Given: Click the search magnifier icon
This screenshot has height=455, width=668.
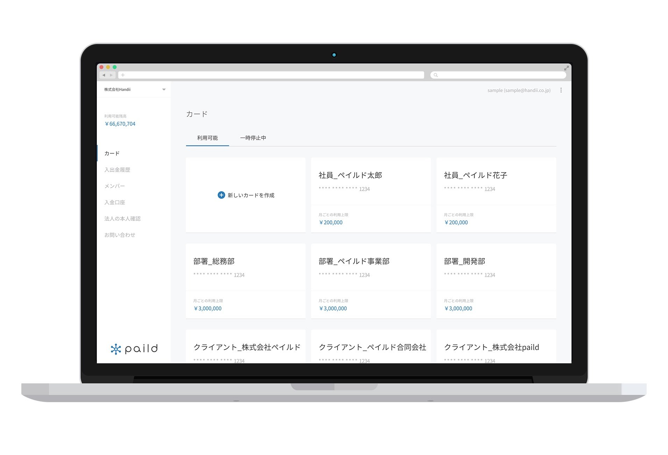Looking at the screenshot, I should [x=435, y=75].
